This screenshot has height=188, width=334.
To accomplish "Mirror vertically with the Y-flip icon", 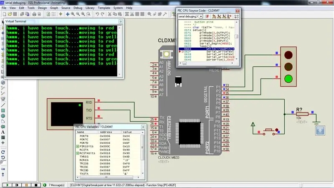I will click(x=3, y=174).
